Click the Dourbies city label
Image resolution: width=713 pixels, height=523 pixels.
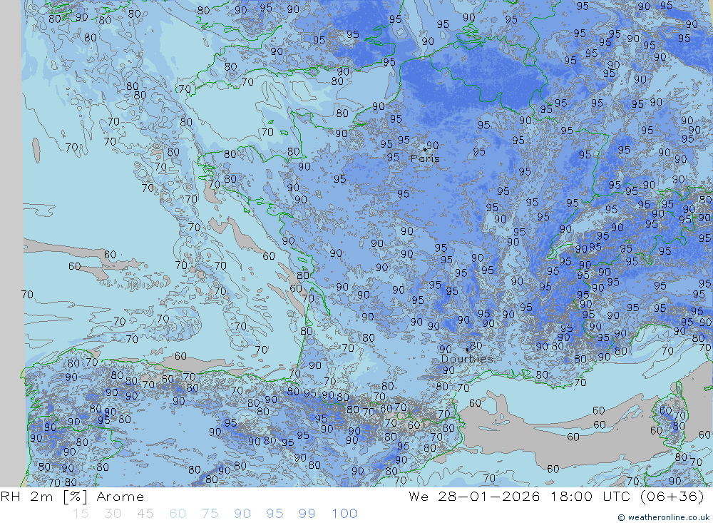[x=467, y=359]
